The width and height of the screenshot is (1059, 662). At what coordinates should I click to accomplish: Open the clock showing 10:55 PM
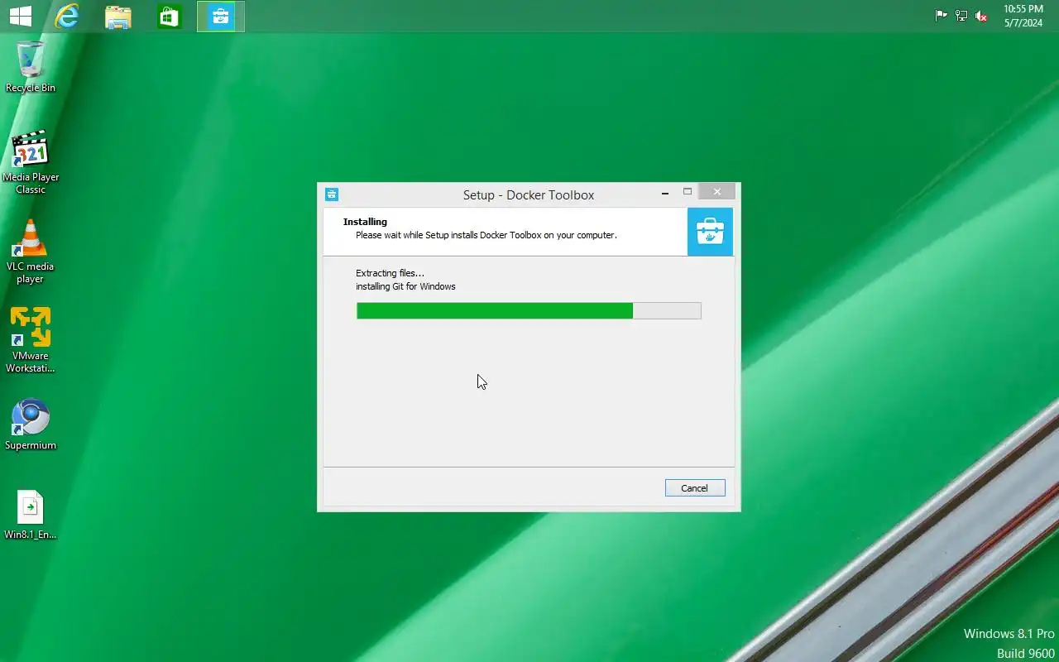tap(1023, 16)
